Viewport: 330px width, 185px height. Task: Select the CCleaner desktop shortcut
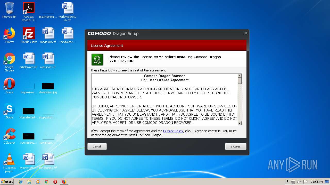(9, 136)
